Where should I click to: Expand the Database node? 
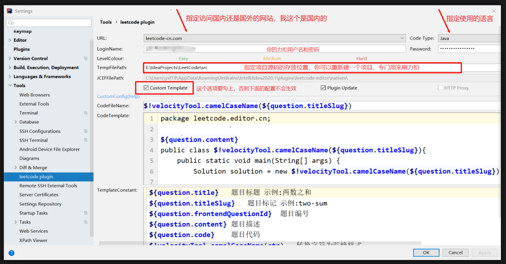pyautogui.click(x=16, y=122)
